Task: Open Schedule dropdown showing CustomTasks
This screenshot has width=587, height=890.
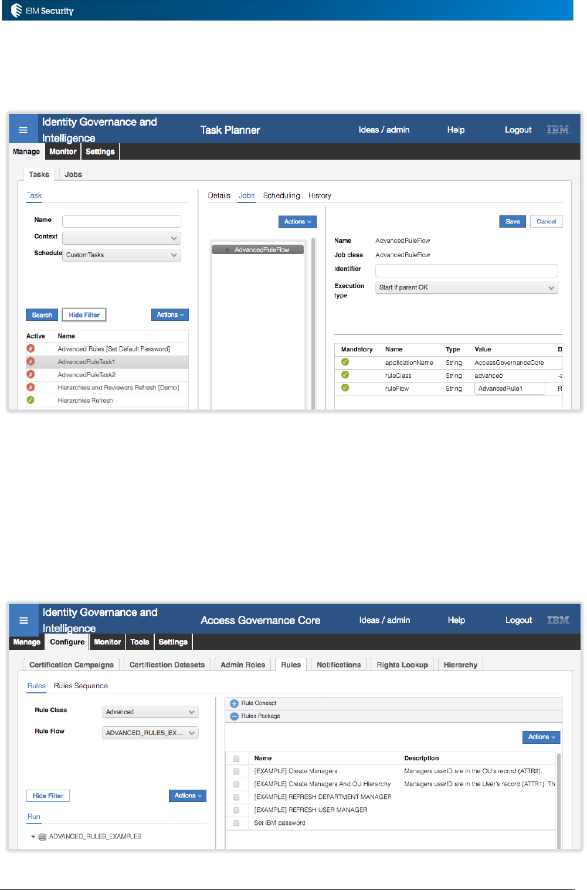Action: (121, 255)
